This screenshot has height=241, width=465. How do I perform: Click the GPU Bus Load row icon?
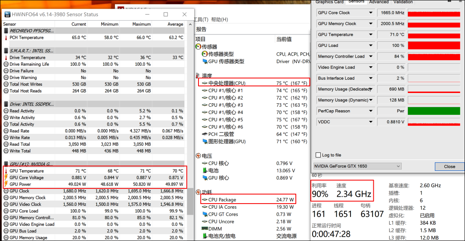[6, 231]
